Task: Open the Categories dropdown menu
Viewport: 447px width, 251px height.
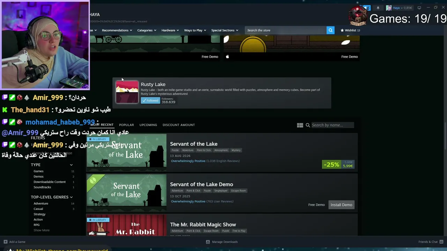Action: 147,30
